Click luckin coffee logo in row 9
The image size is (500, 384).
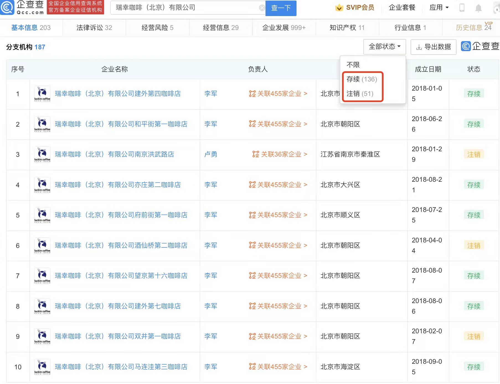[x=42, y=337]
